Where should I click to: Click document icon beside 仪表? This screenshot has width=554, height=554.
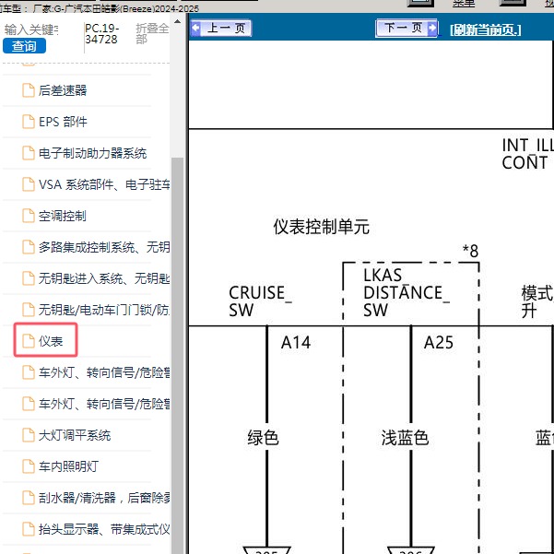[x=29, y=341]
